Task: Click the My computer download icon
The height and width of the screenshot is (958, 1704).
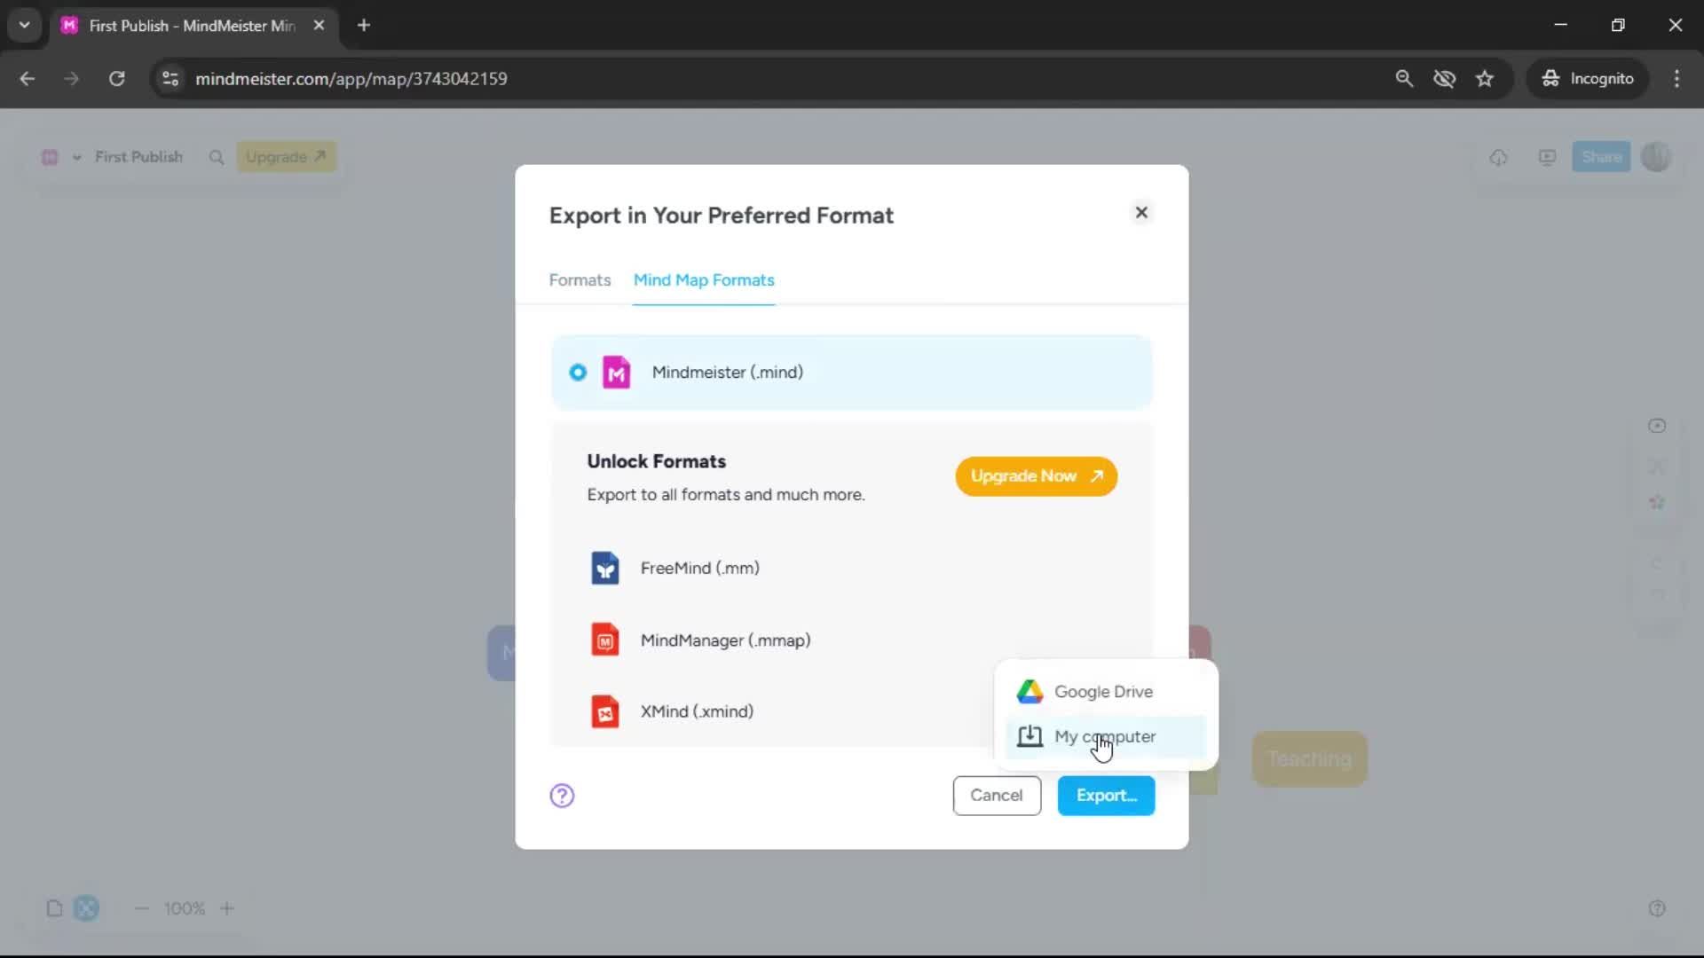Action: pyautogui.click(x=1029, y=736)
